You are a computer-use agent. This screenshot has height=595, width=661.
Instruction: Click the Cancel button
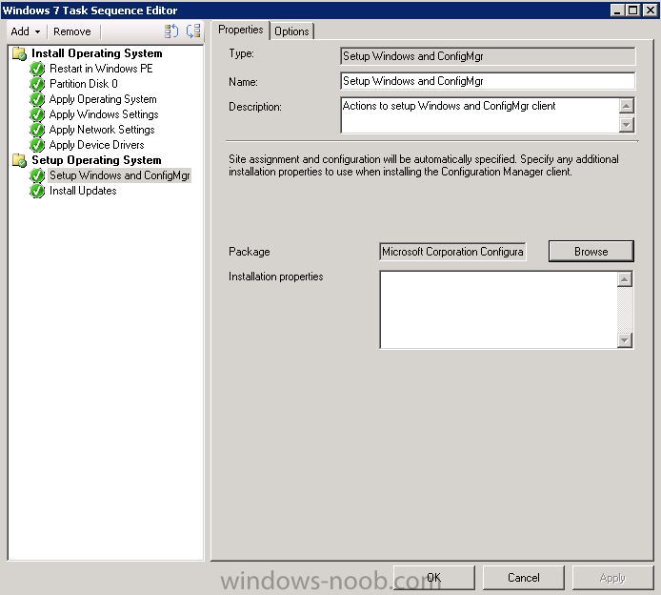point(523,578)
